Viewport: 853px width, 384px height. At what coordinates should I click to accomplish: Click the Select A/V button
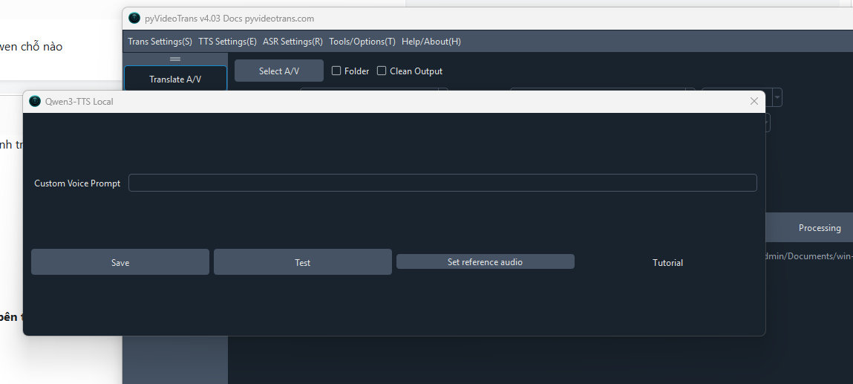click(279, 71)
